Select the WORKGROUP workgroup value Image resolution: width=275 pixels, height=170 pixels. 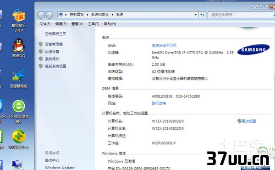(164, 143)
